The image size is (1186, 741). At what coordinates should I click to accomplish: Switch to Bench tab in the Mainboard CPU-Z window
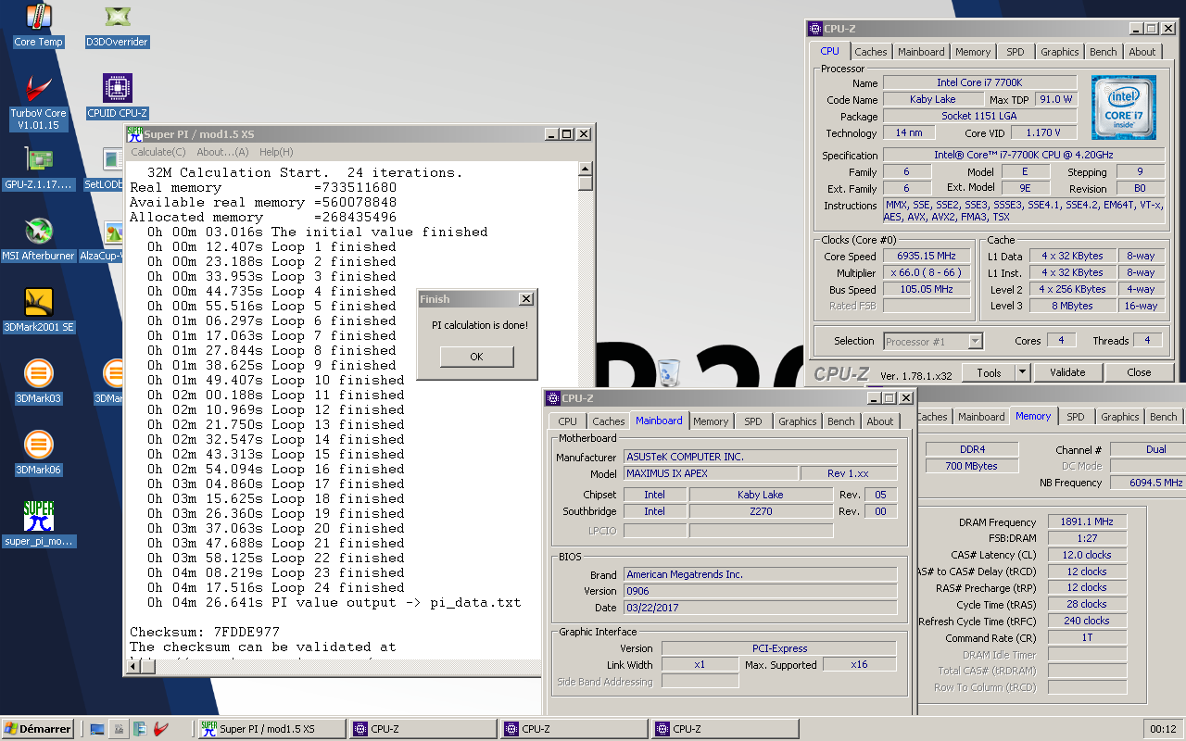tap(841, 421)
